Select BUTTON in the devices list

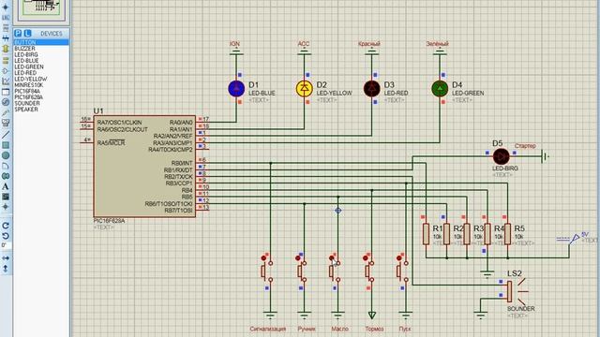pyautogui.click(x=41, y=42)
